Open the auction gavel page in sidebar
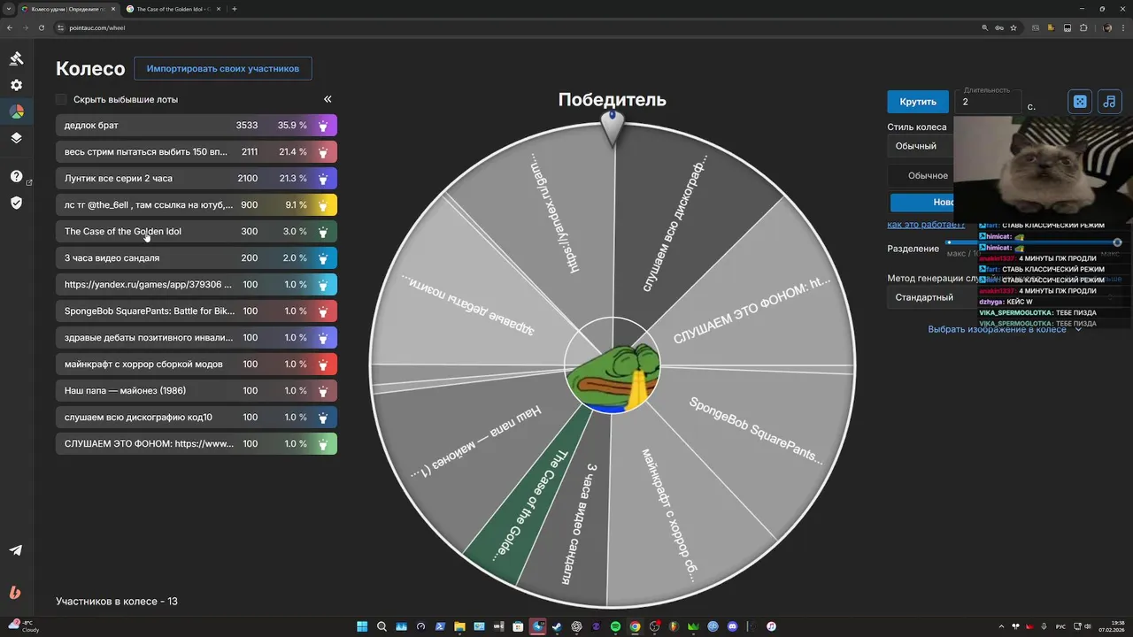Image resolution: width=1133 pixels, height=637 pixels. 16,58
